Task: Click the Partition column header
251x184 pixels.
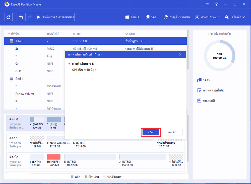Action: coord(14,34)
